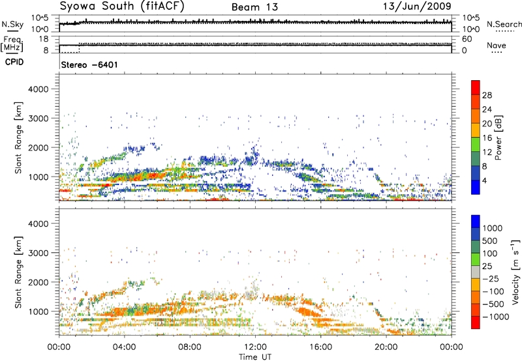Viewport: 522px width, 361px height.
Task: Click 'Slant Range [km]' label of velocity panel
Action: tap(18, 272)
